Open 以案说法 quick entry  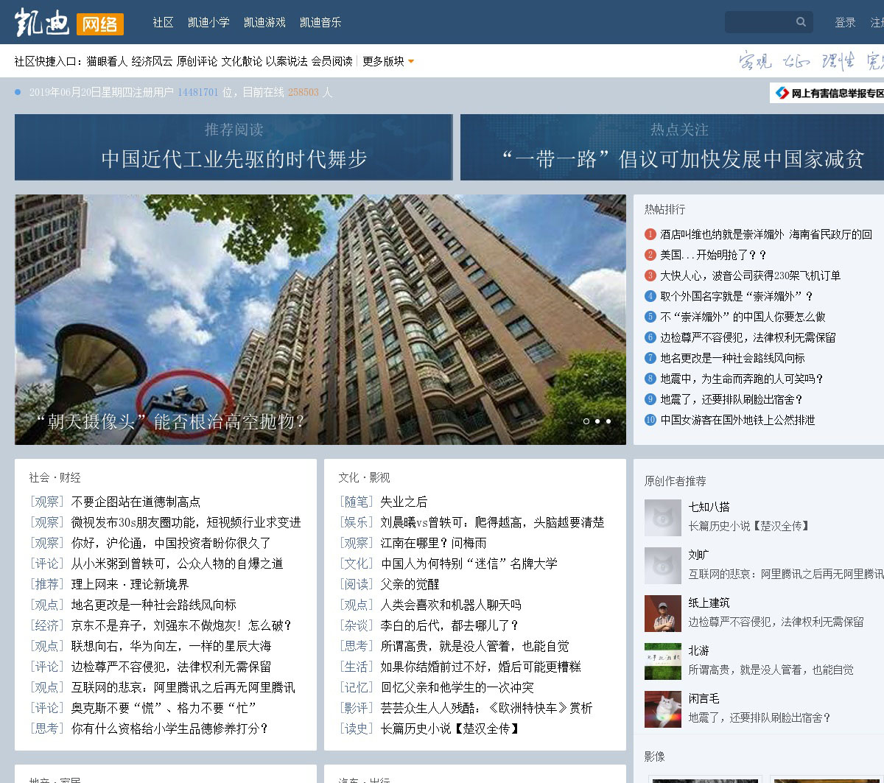coord(287,61)
